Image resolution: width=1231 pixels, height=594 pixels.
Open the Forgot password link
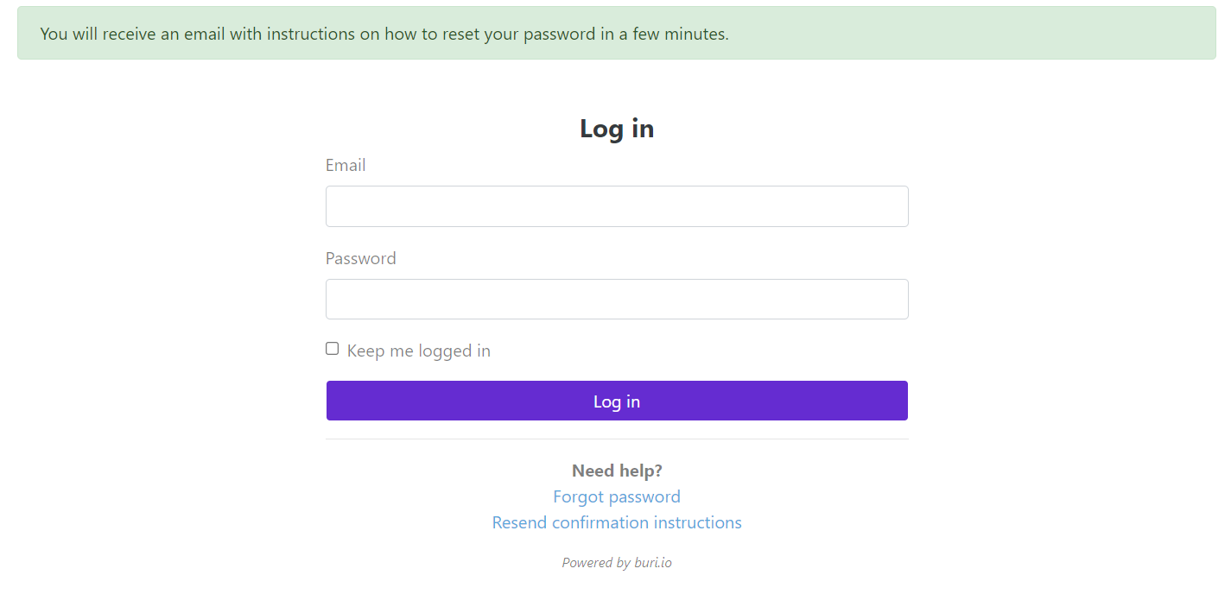point(616,496)
